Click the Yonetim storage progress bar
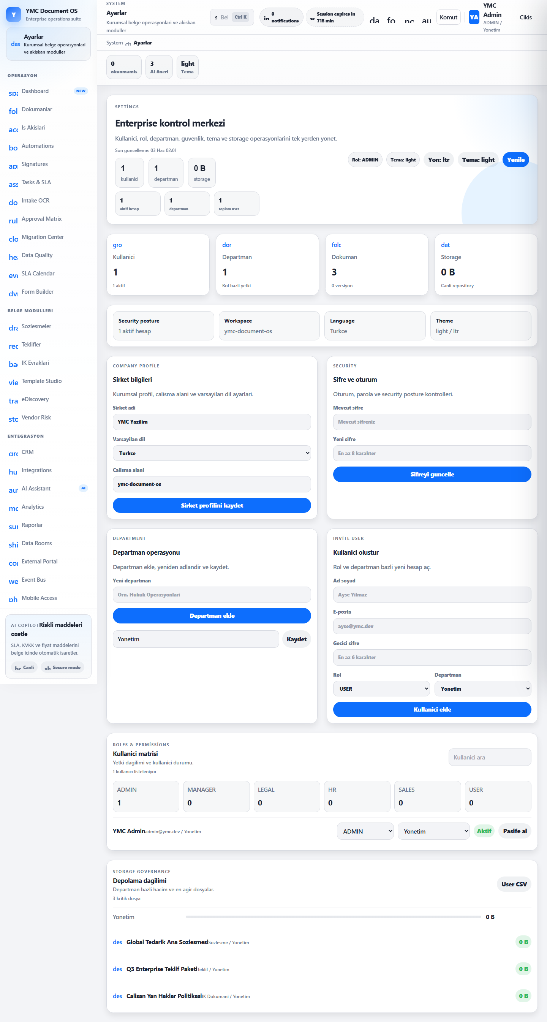This screenshot has height=1022, width=547. tap(333, 917)
